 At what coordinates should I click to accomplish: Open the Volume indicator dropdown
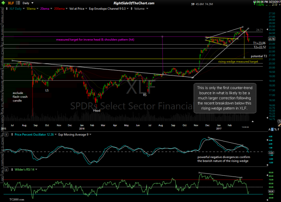point(147,9)
